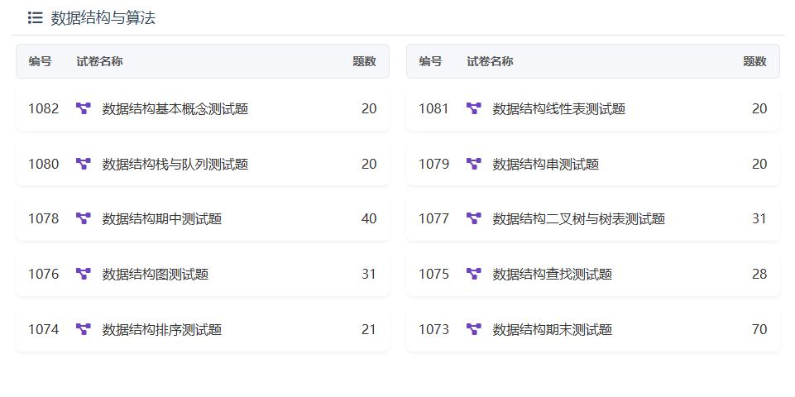The width and height of the screenshot is (795, 397).
Task: Open the 数据结构基本概念测试题 exam
Action: coord(175,109)
